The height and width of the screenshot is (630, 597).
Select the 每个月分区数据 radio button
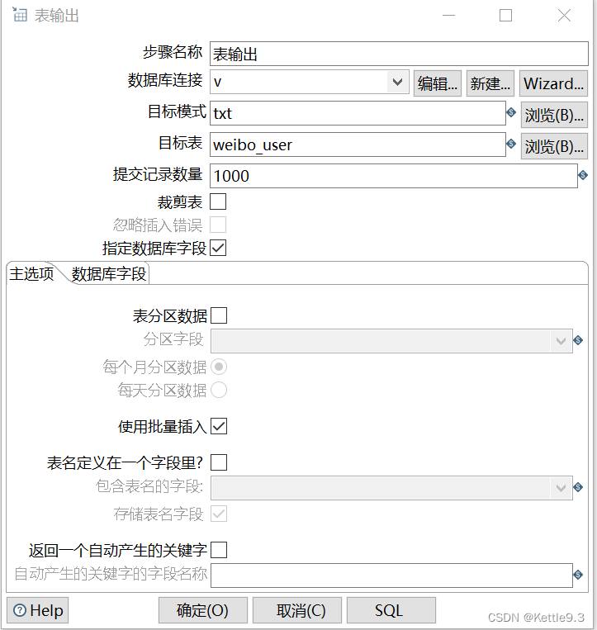[x=219, y=367]
